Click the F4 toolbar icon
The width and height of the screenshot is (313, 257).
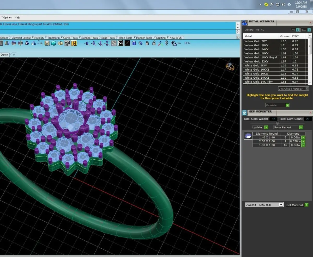pos(121,43)
